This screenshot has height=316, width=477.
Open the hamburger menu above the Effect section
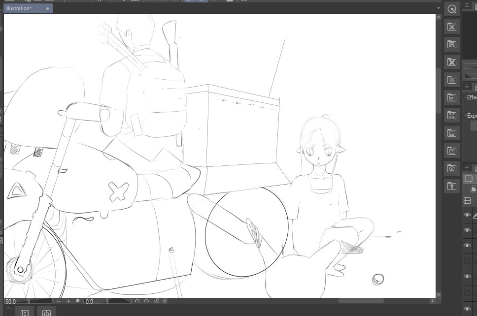click(467, 87)
